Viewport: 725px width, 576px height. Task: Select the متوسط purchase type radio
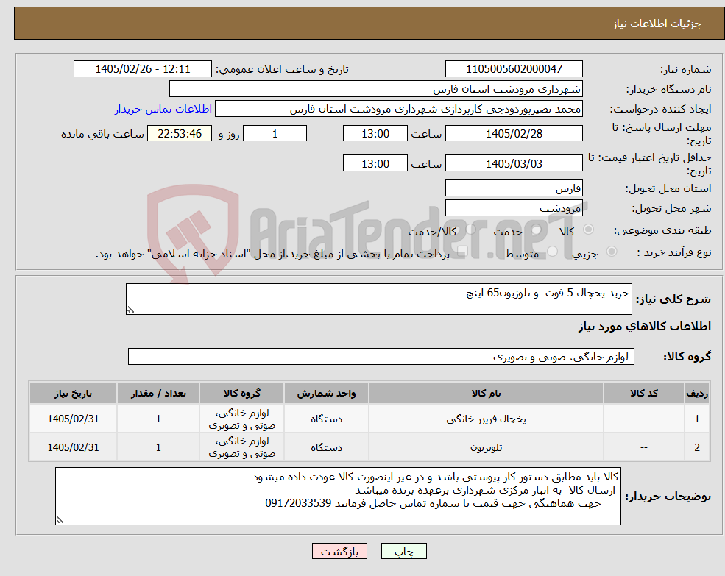(553, 252)
